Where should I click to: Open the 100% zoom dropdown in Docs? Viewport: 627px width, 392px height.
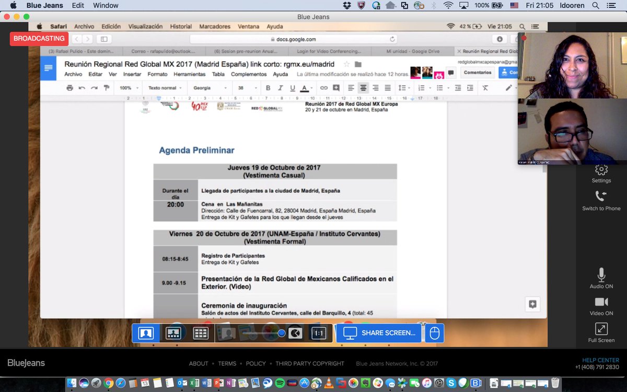pos(128,88)
